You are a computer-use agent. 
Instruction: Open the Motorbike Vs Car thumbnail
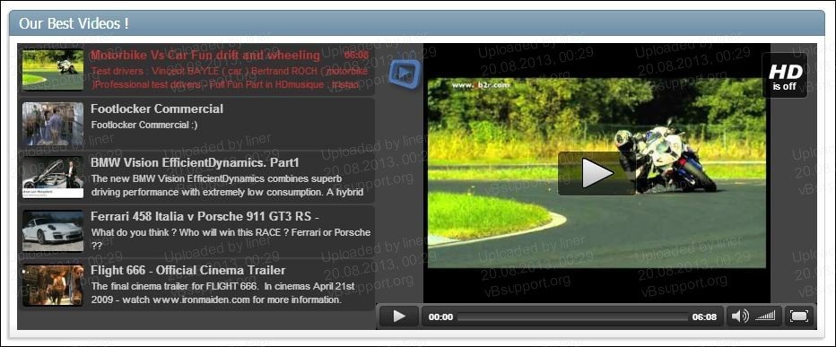click(53, 70)
